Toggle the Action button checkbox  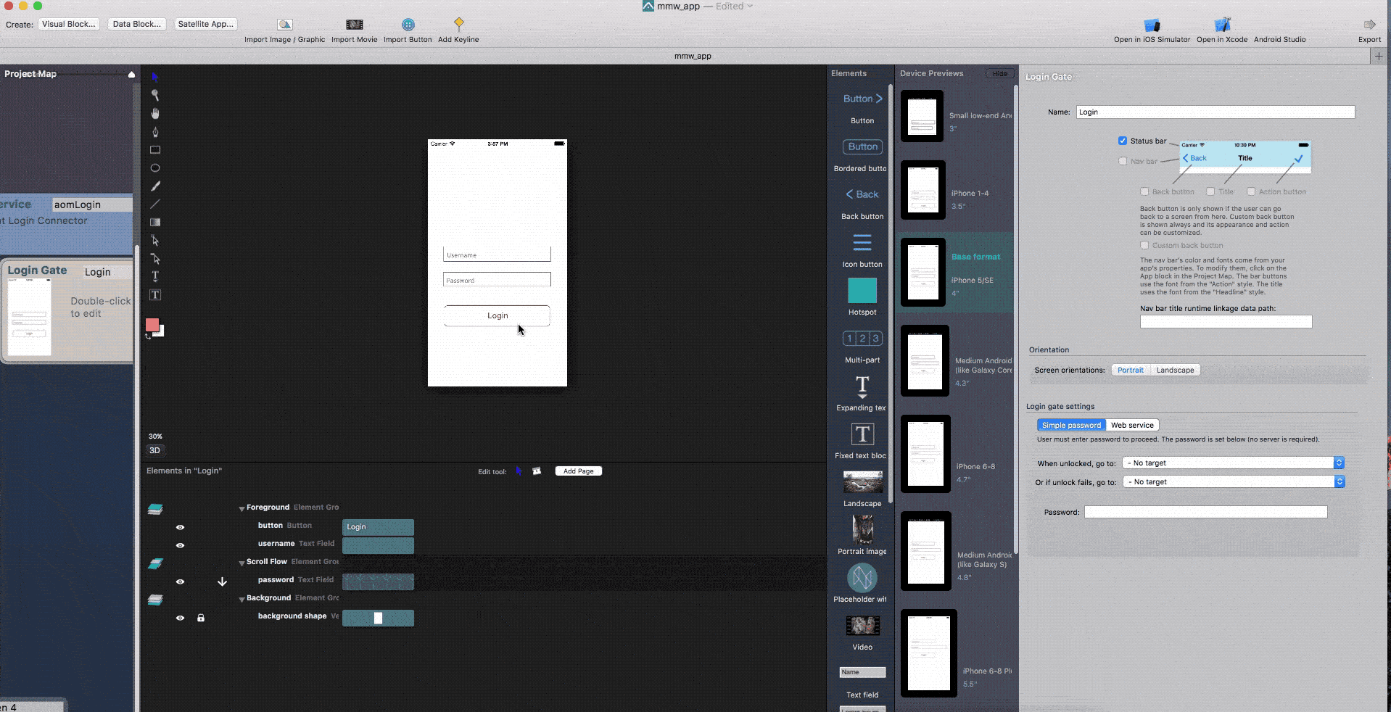[x=1251, y=191]
